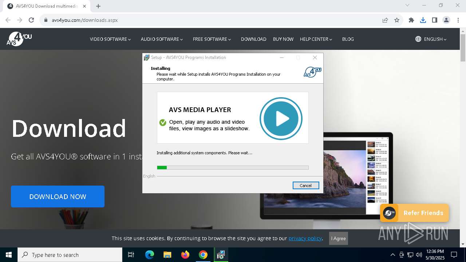Click the 'Installing additional system components' status text
This screenshot has height=262, width=466.
point(204,153)
